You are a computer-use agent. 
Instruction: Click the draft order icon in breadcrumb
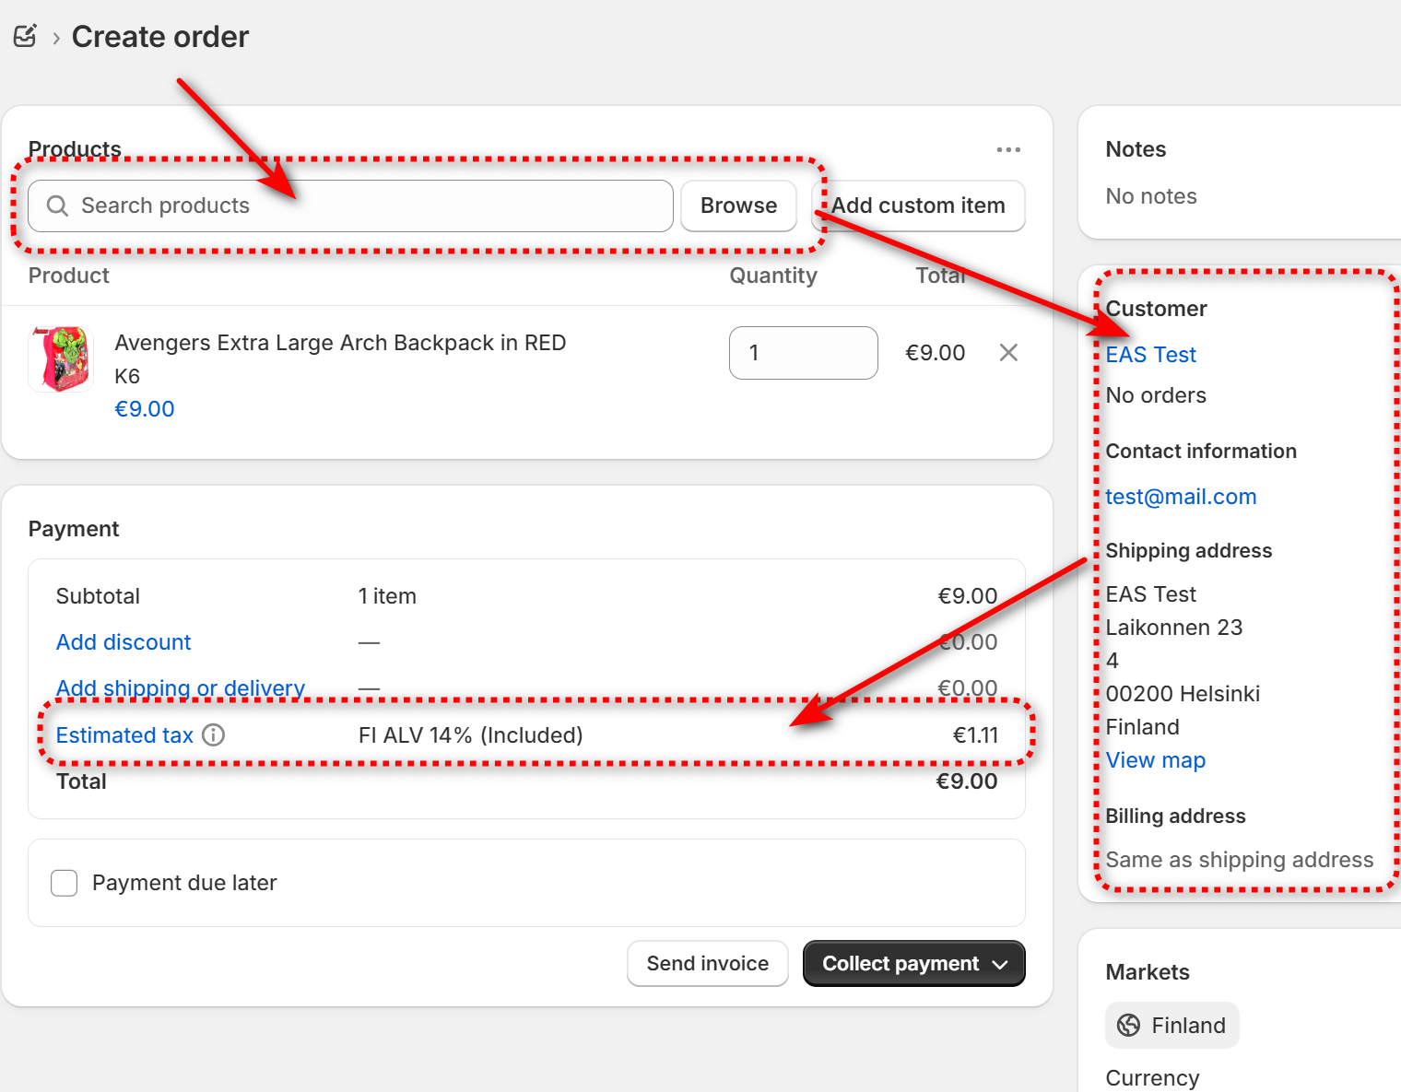(25, 36)
